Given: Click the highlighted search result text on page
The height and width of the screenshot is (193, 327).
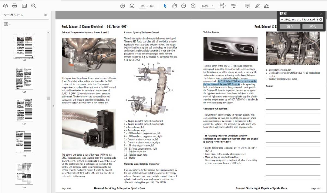Looking at the screenshot, I should point(230,83).
